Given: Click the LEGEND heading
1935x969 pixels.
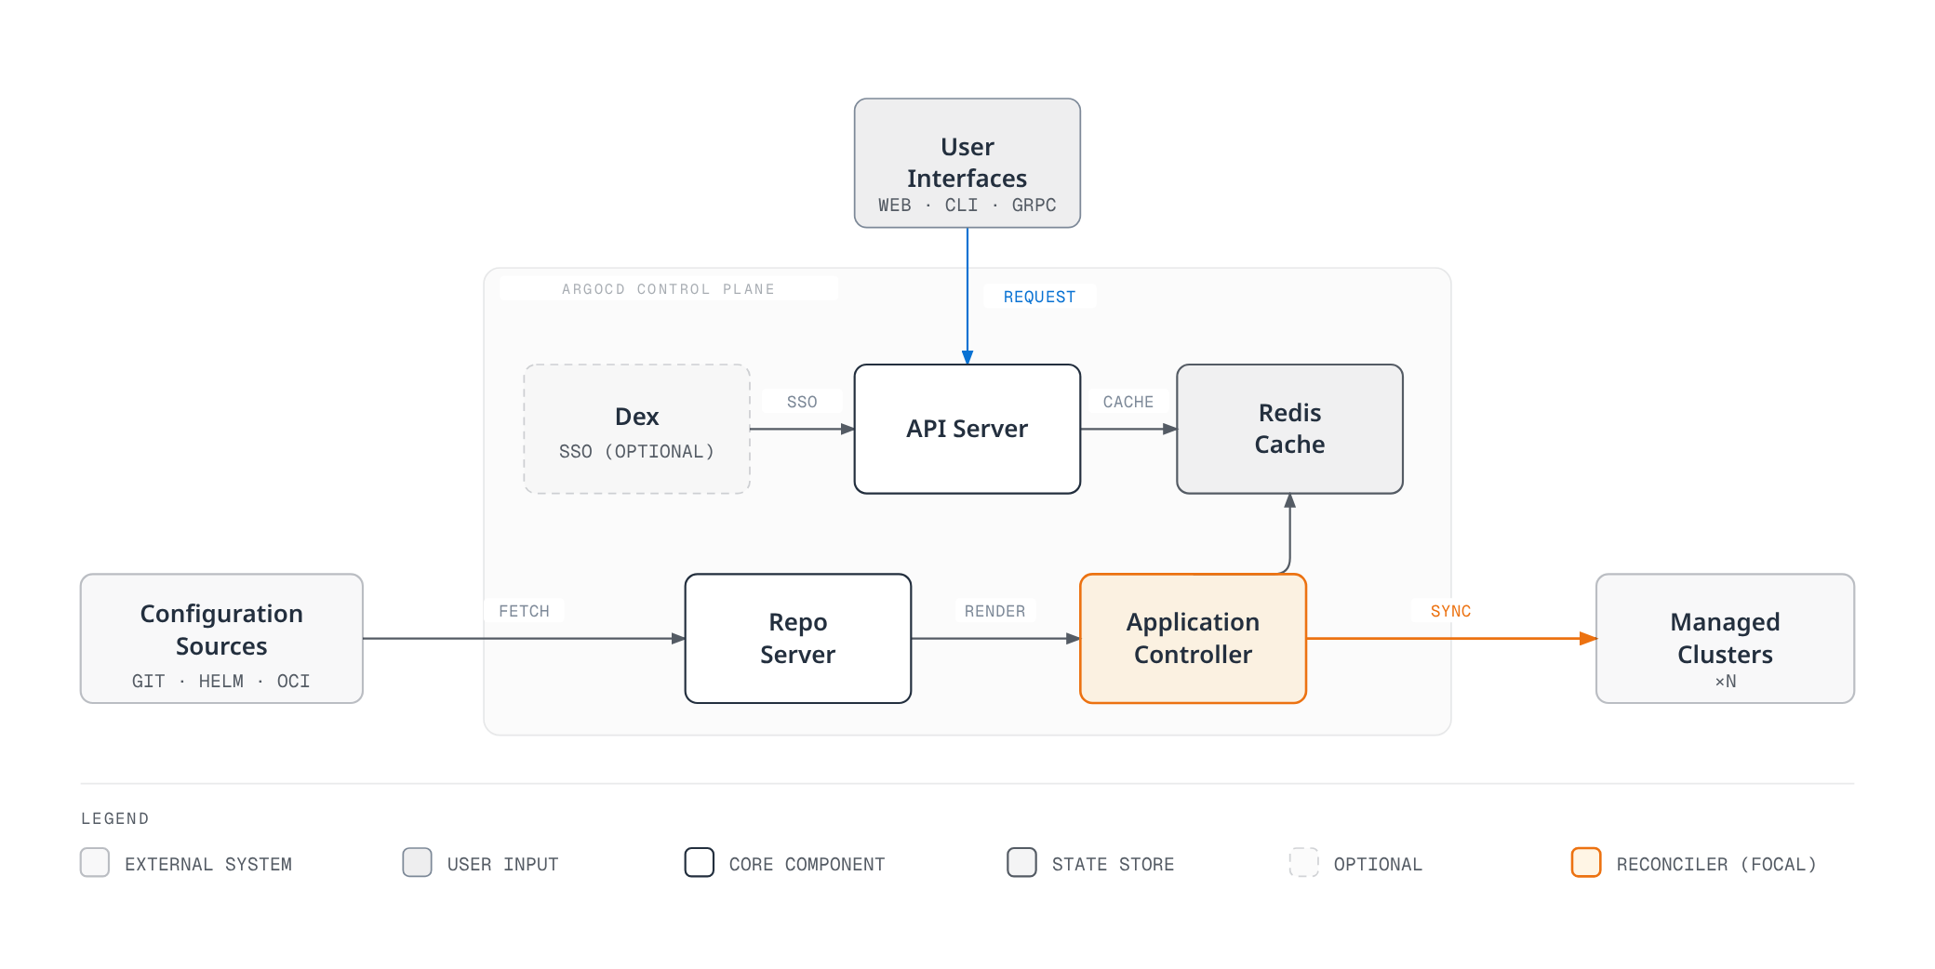Looking at the screenshot, I should tap(114, 818).
